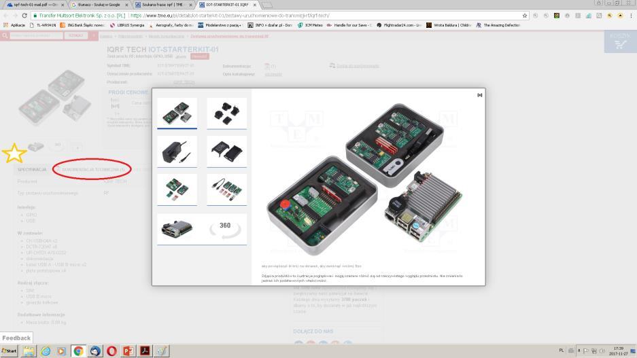Open the volume icon in system tray
The image size is (637, 358).
coord(602,351)
